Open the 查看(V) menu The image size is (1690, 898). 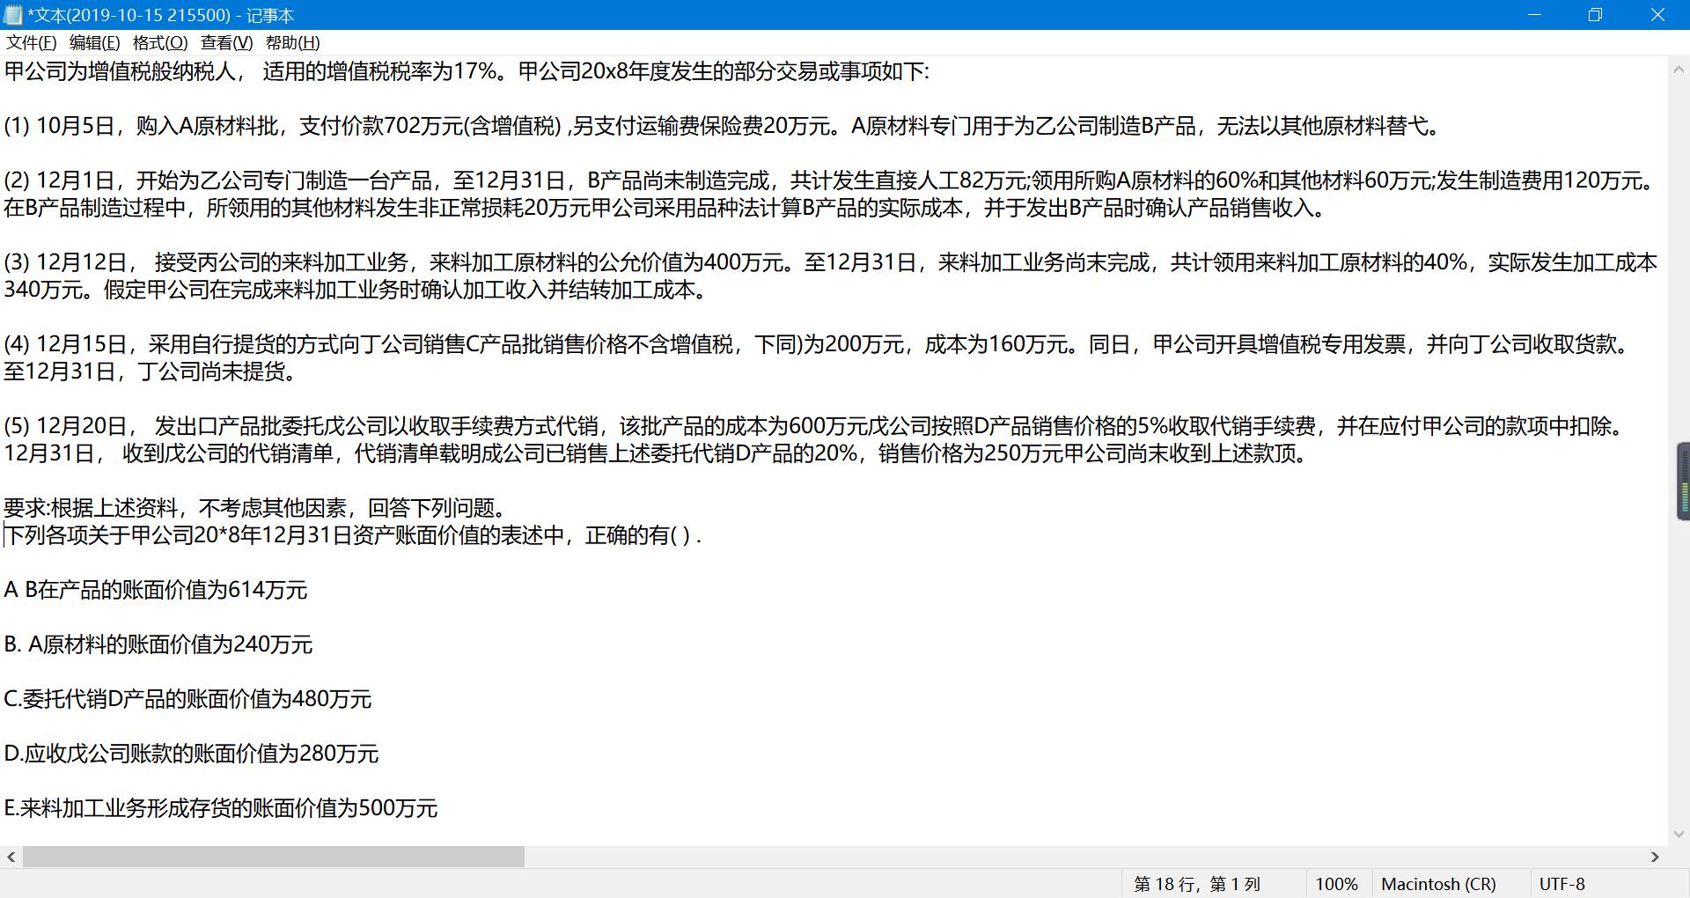pos(226,42)
